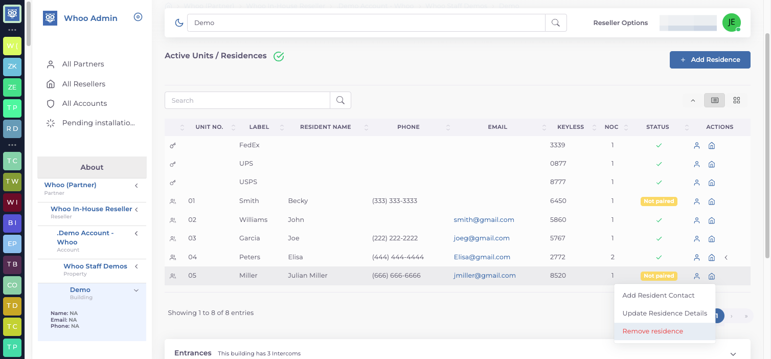
Task: Open All Partners in sidebar
Action: [x=83, y=64]
